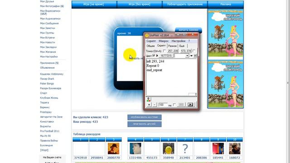290x163 pixels.
Task: Click the 100 ms delay field
Action: click(x=163, y=105)
